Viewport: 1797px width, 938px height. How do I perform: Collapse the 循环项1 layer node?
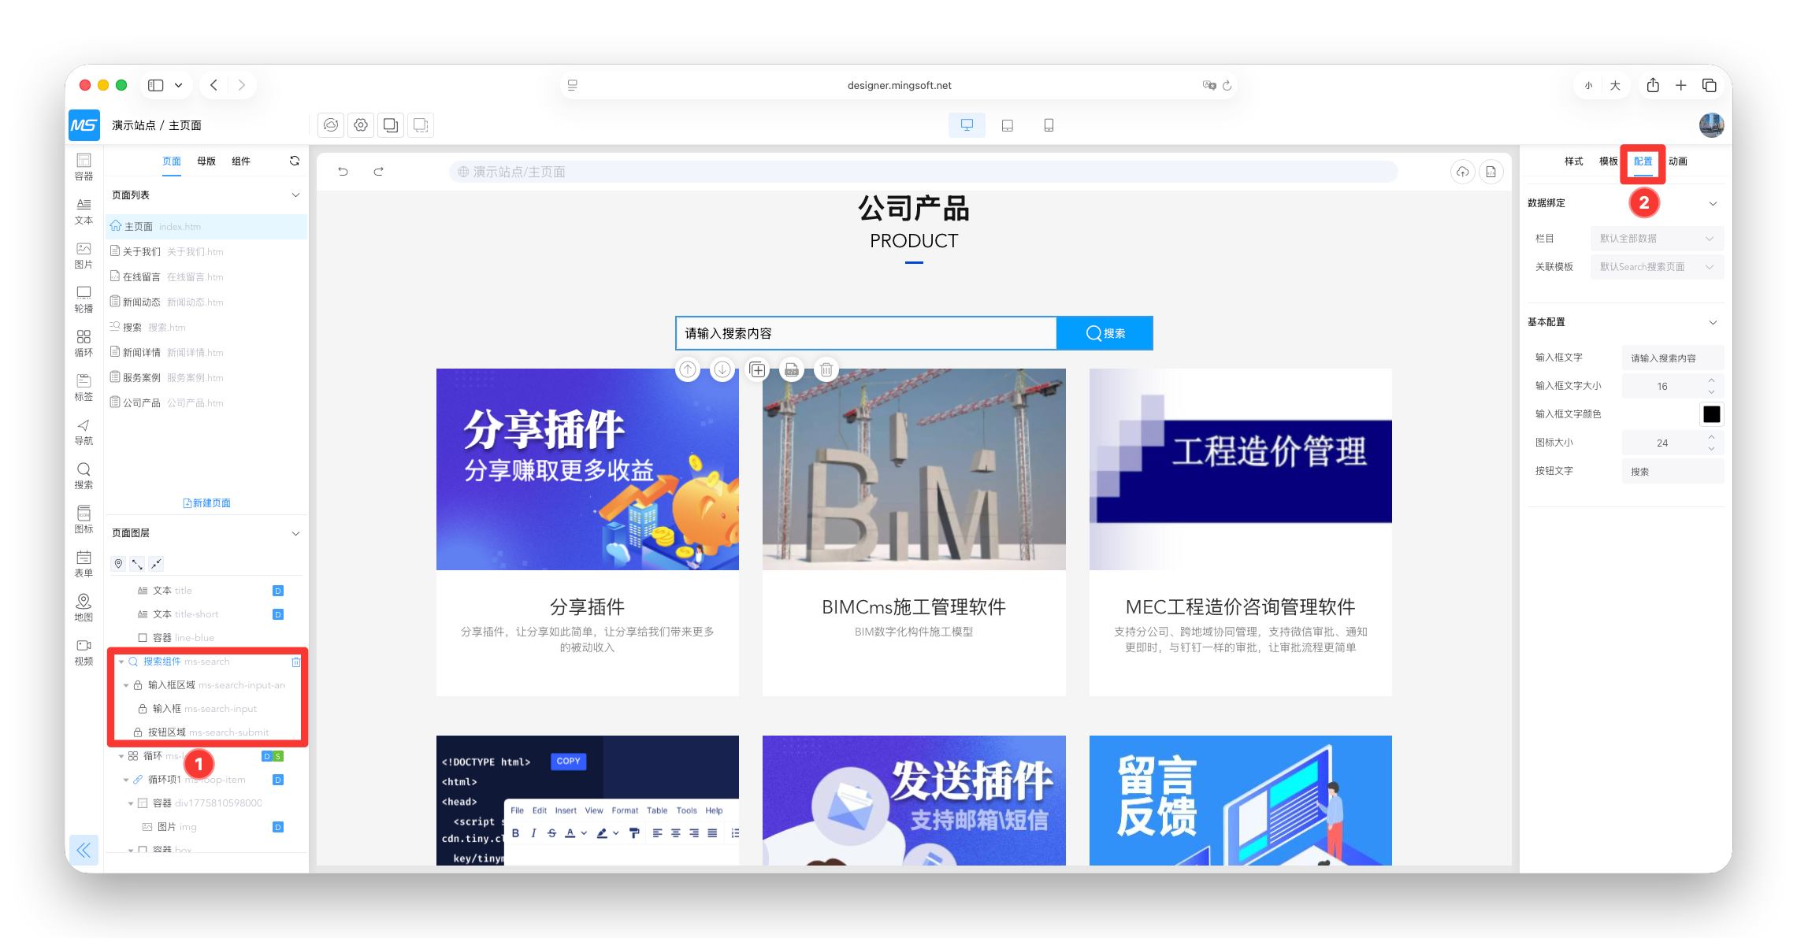coord(126,780)
